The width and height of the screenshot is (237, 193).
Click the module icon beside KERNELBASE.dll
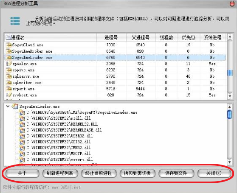point(22,130)
